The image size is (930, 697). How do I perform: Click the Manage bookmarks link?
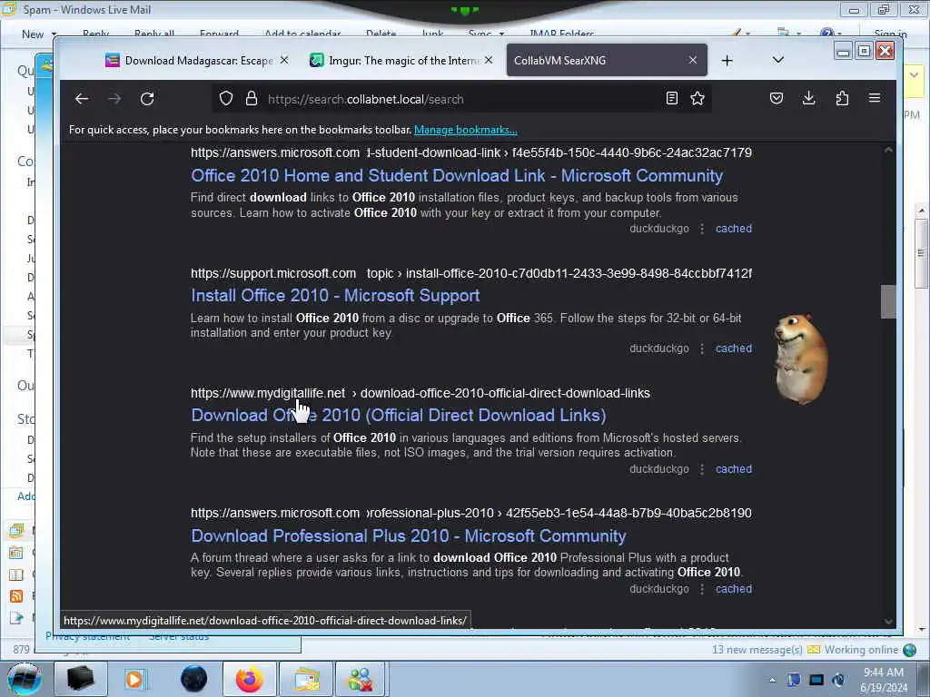click(466, 130)
